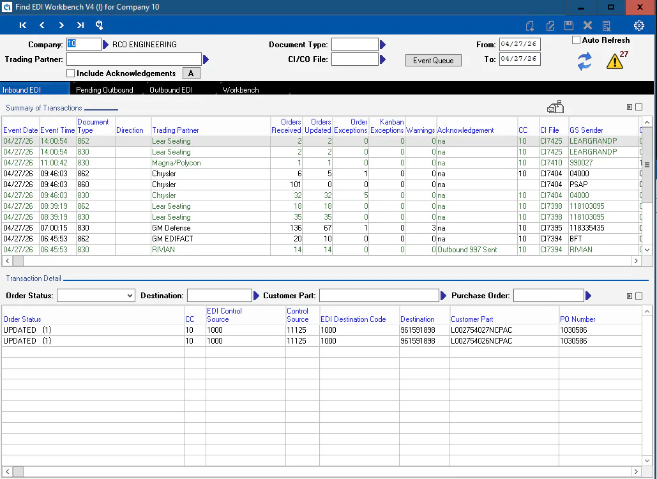The width and height of the screenshot is (657, 479).
Task: Open the warning triangle with 27 alerts
Action: (615, 61)
